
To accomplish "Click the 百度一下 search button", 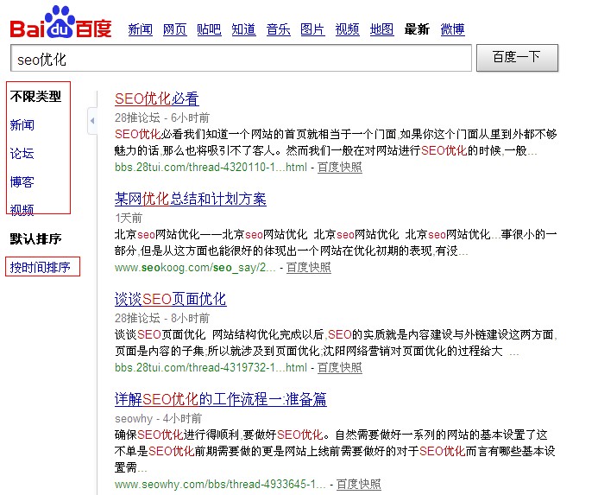I will [x=516, y=58].
